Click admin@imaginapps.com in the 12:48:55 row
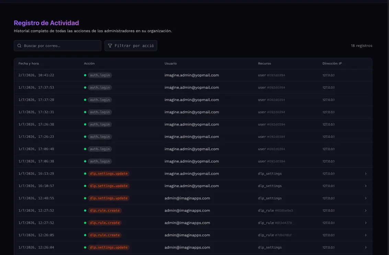Screen dimensions: 389x255 click(x=187, y=198)
